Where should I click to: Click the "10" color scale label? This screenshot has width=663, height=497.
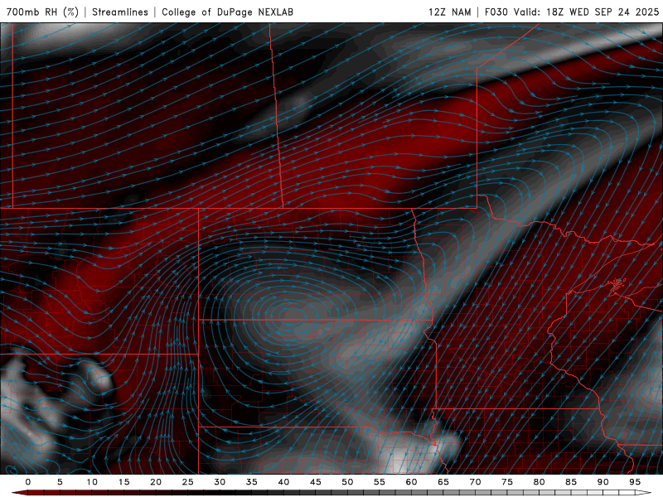point(92,482)
